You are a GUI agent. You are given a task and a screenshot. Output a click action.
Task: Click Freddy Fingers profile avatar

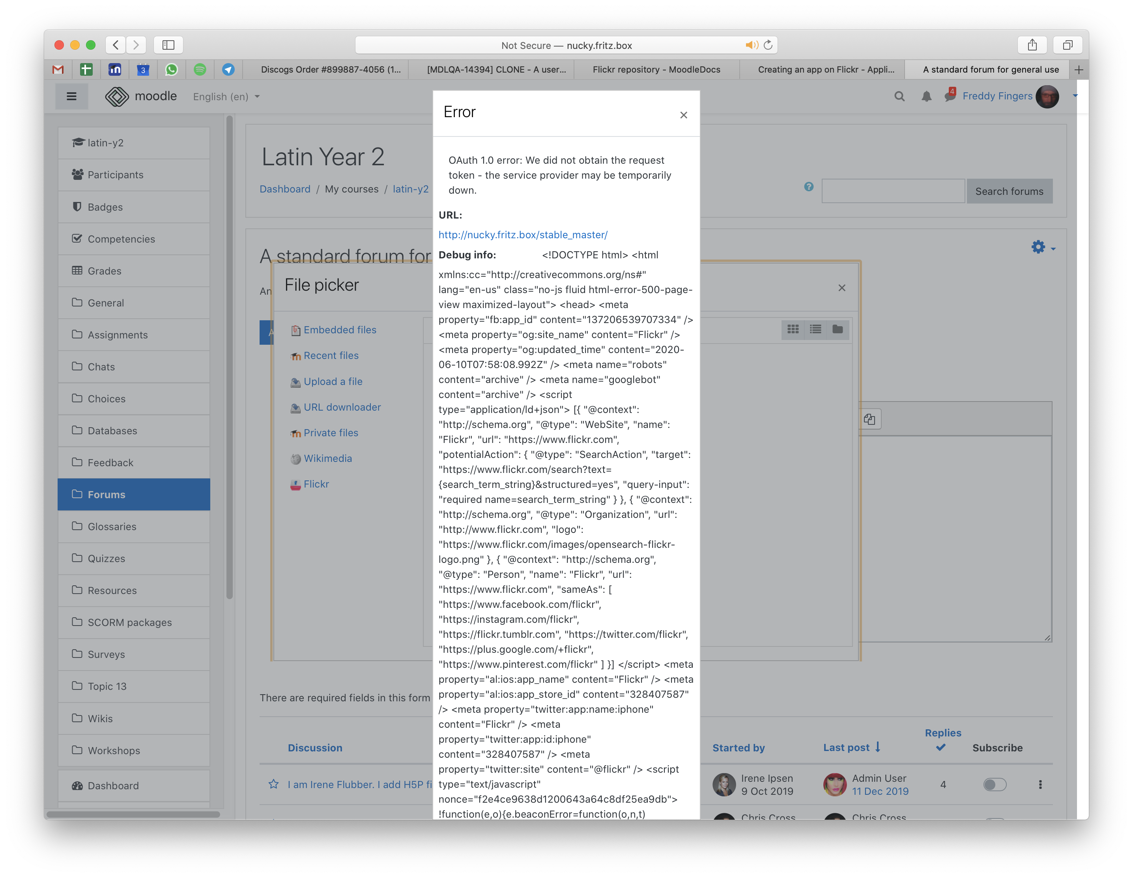point(1047,97)
